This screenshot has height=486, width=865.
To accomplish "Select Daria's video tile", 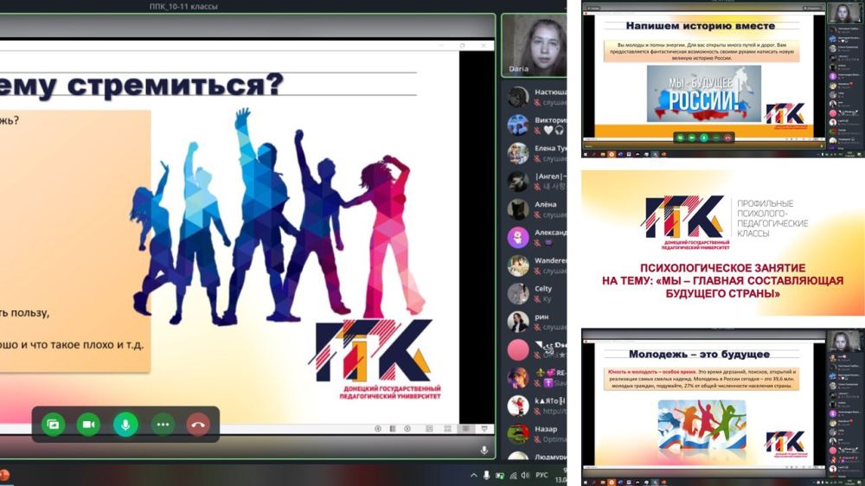I will click(x=535, y=45).
